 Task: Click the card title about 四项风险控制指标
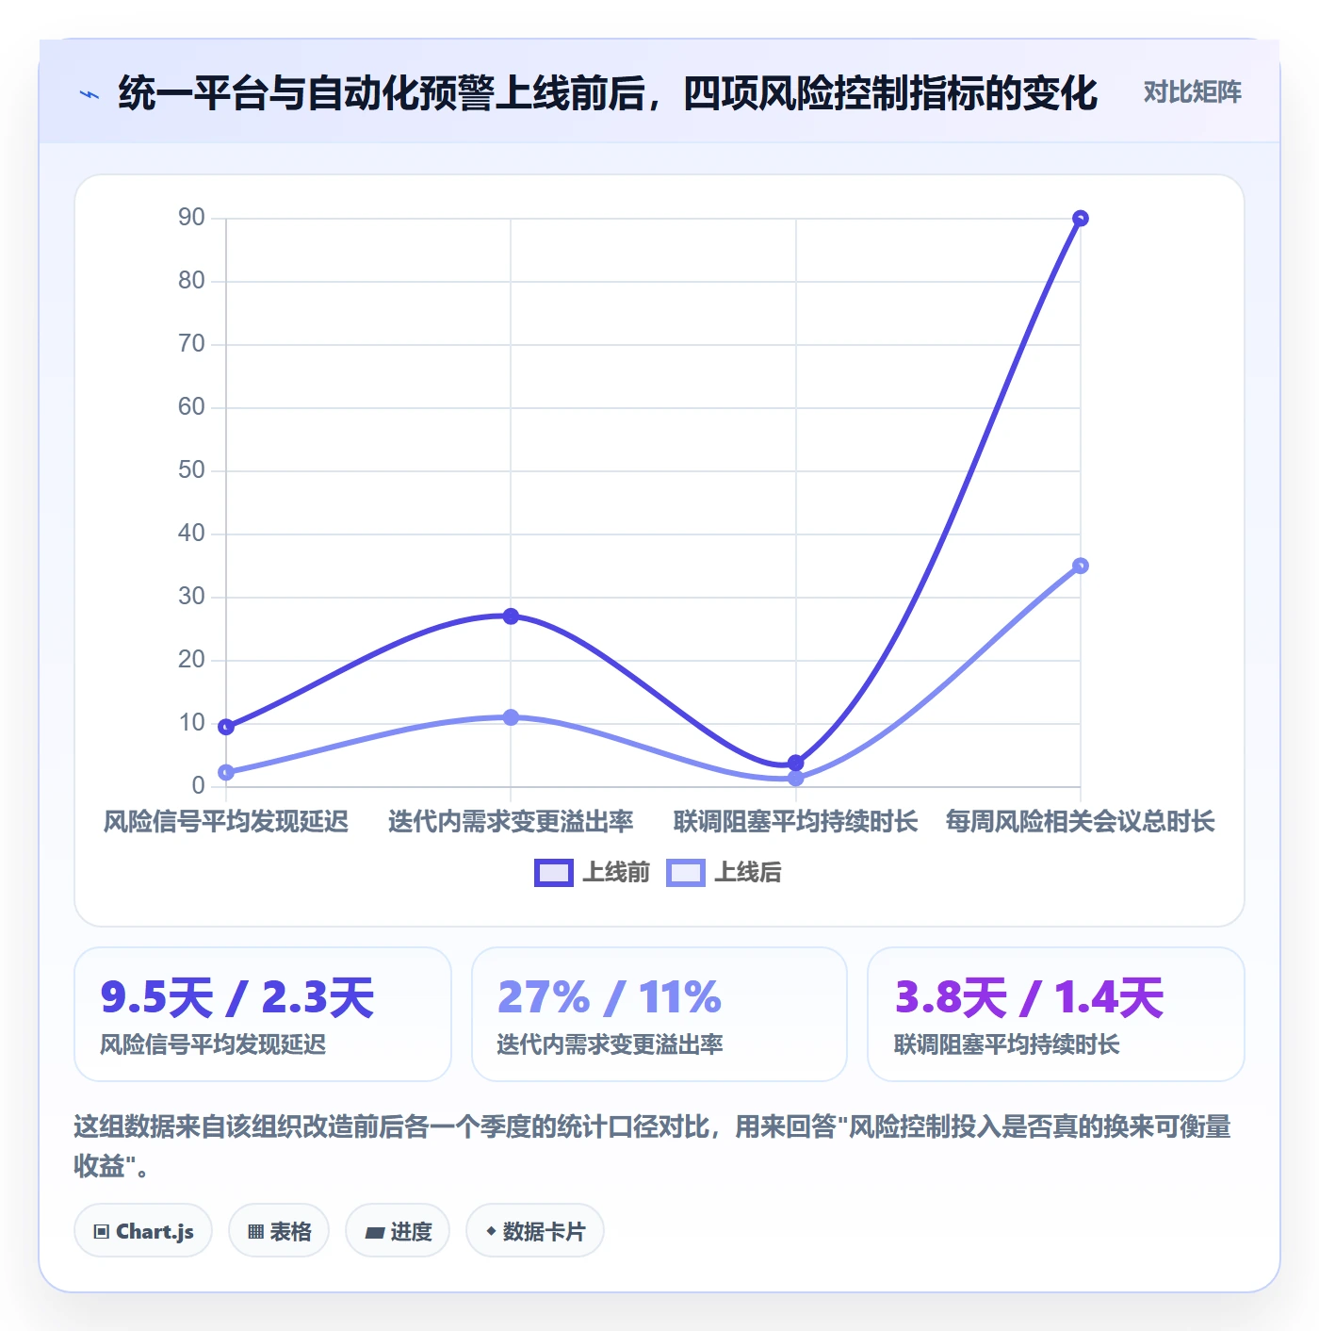[x=608, y=93]
